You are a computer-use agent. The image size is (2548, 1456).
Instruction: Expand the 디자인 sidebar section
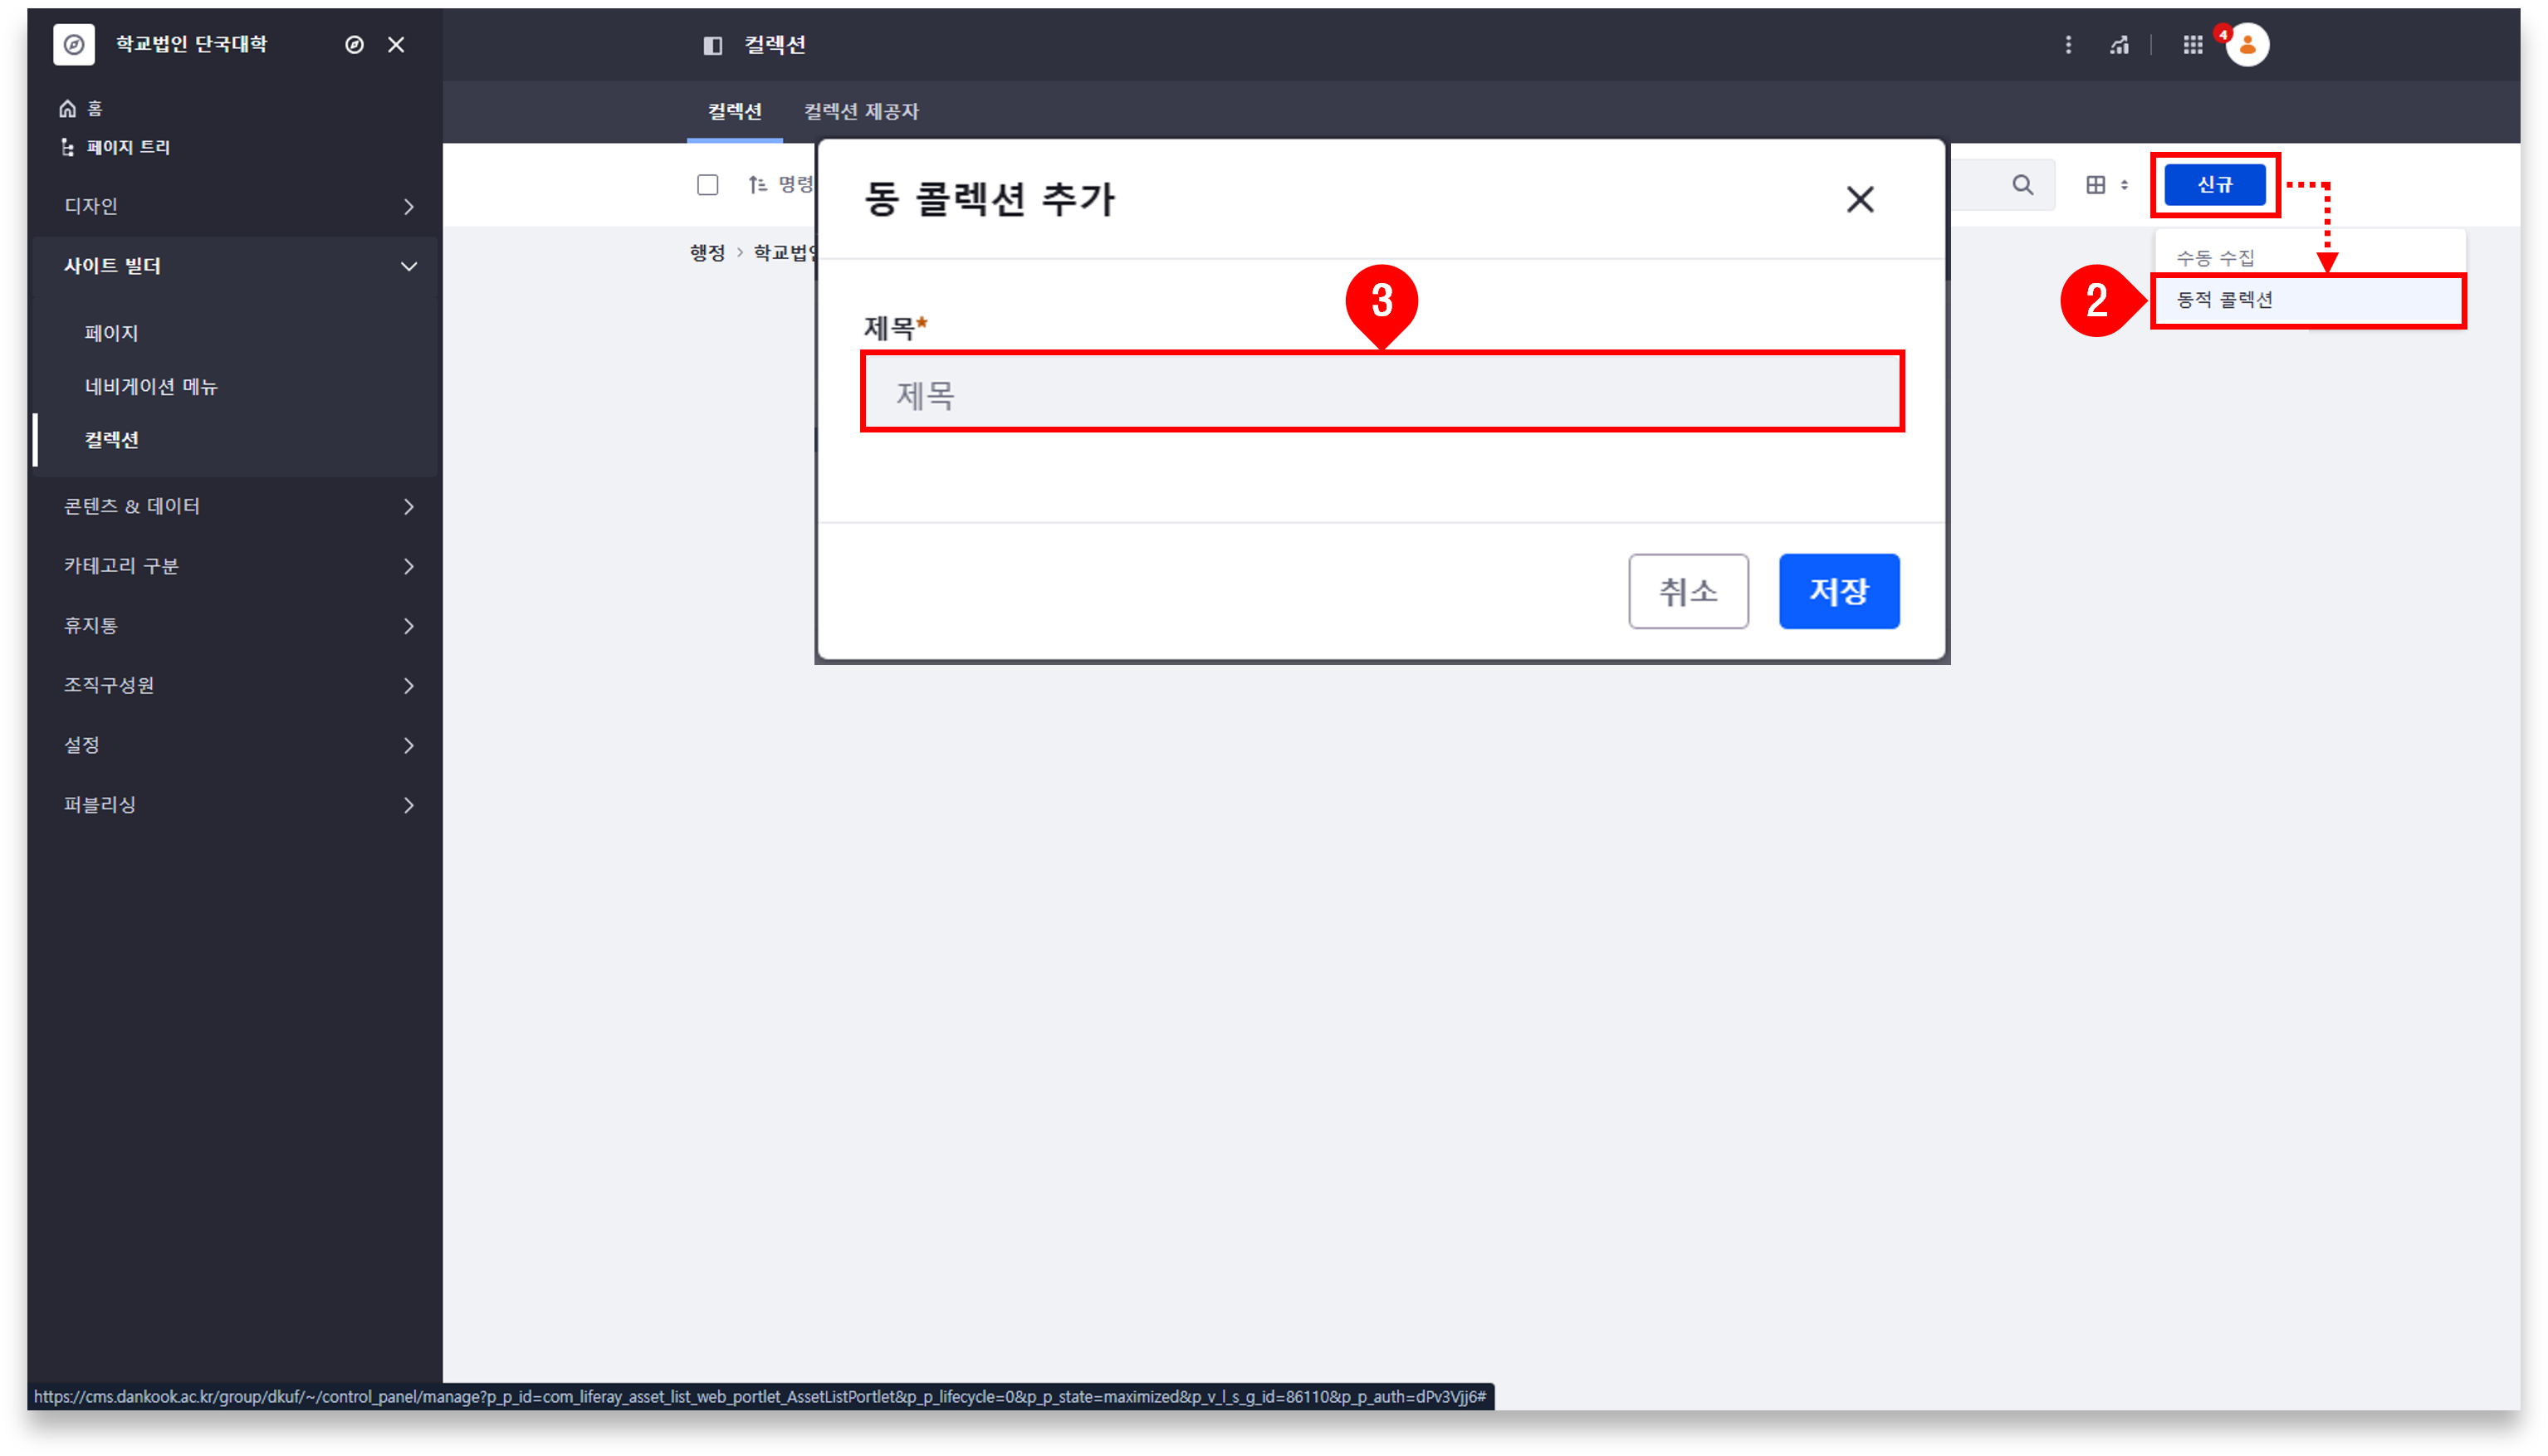point(238,207)
